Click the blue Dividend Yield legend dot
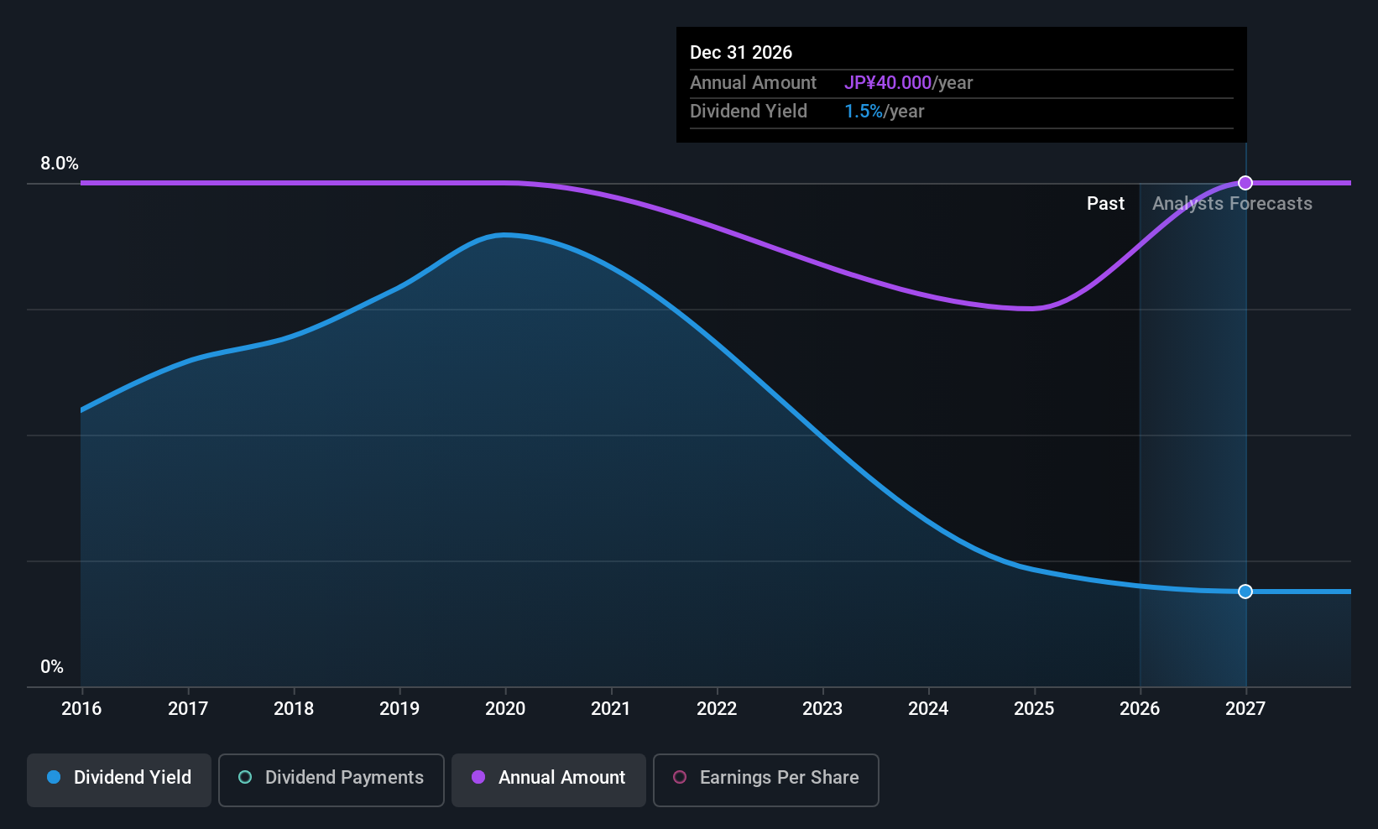This screenshot has height=829, width=1378. coord(54,777)
